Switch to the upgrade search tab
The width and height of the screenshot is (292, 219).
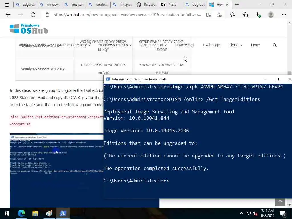pos(195,5)
